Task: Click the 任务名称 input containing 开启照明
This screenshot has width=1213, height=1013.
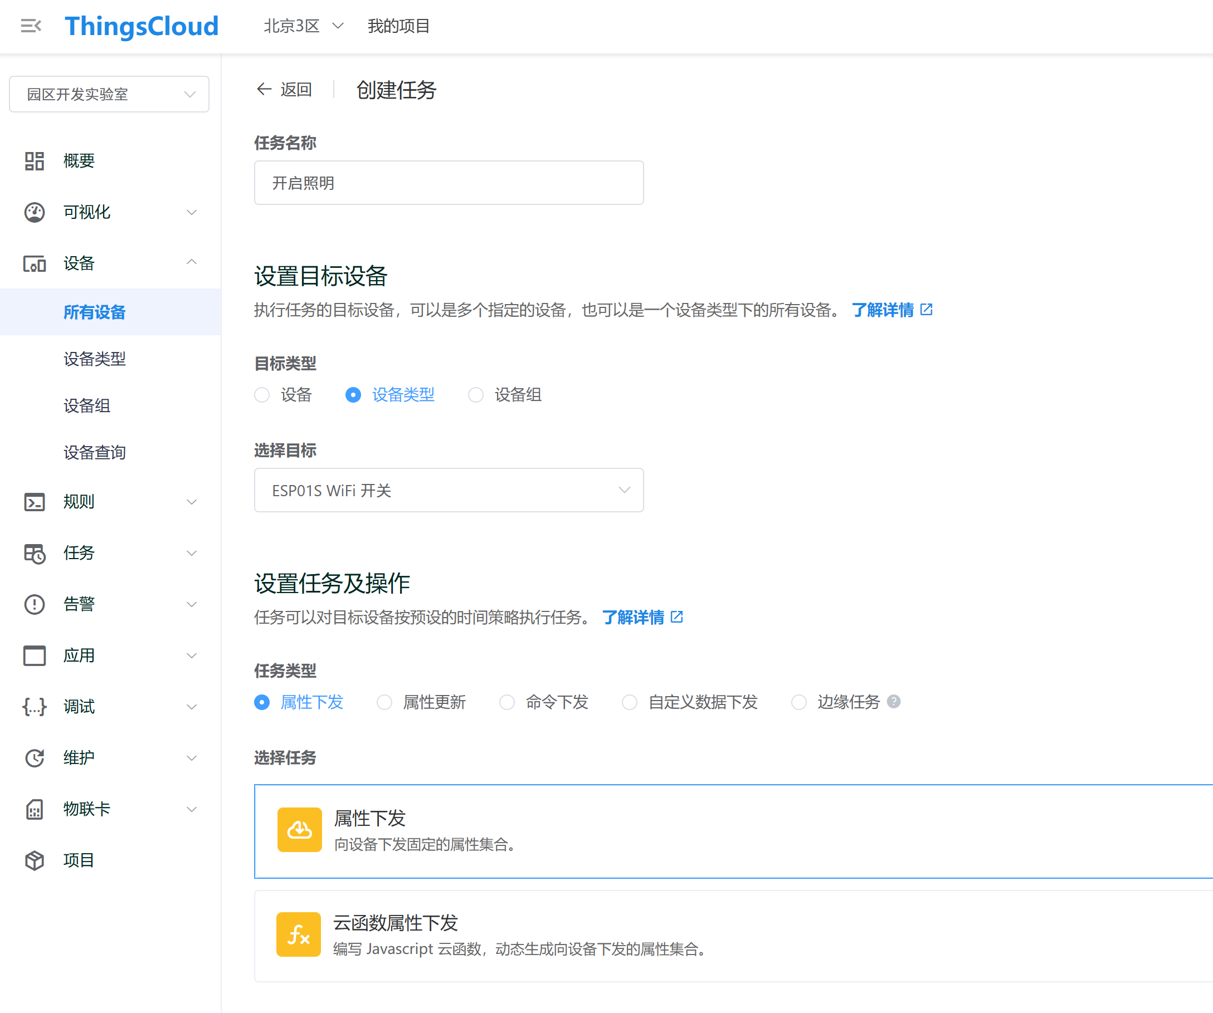Action: 449,183
